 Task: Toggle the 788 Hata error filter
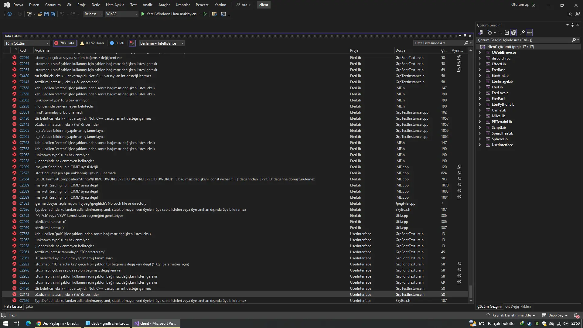tap(64, 43)
